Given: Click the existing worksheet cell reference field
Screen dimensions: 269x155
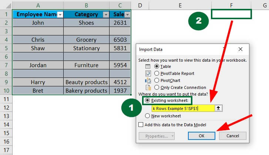Looking at the screenshot, I should tap(183, 108).
